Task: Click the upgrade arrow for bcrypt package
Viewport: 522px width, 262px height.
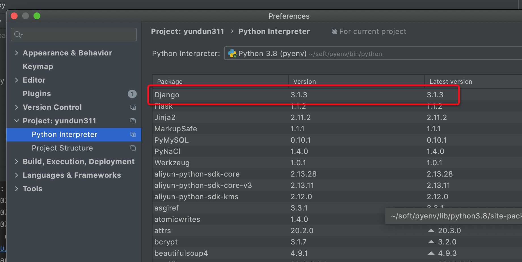Action: (431, 242)
